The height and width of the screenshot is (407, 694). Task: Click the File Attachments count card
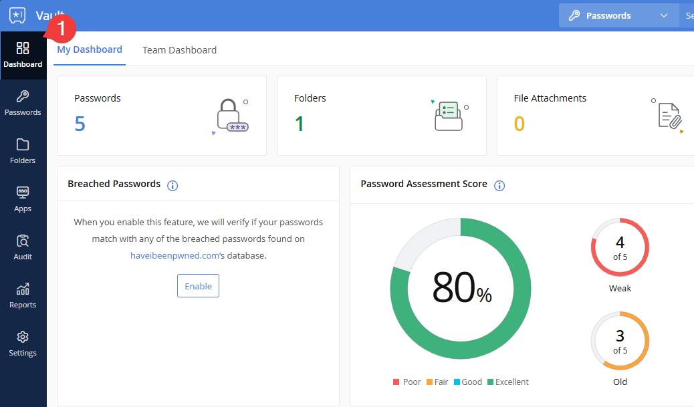pyautogui.click(x=595, y=116)
